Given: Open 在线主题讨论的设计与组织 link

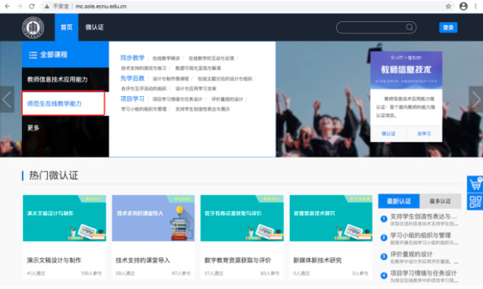Looking at the screenshot, I should (x=225, y=79).
